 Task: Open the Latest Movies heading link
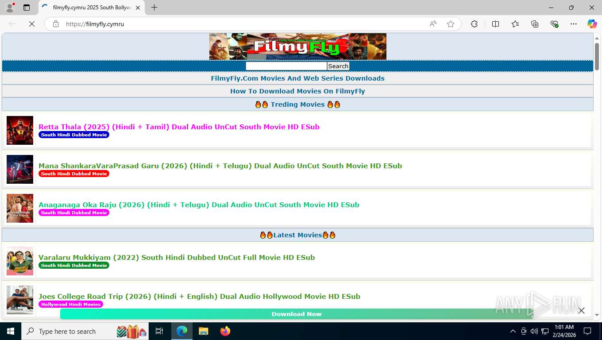coord(297,235)
